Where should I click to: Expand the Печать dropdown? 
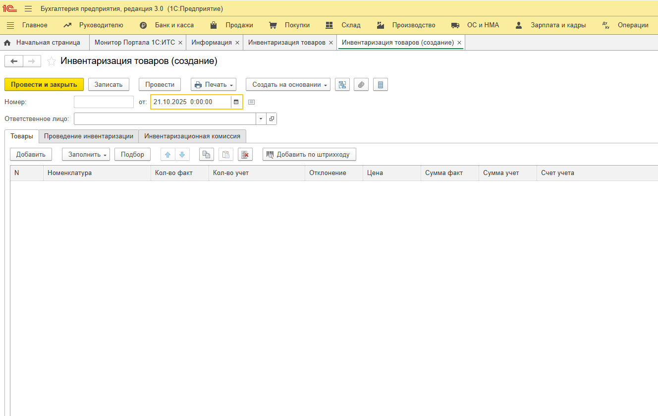coord(214,85)
